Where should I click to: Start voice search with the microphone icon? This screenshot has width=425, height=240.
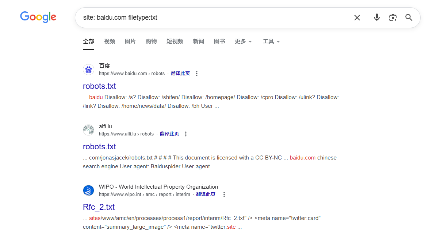(376, 17)
